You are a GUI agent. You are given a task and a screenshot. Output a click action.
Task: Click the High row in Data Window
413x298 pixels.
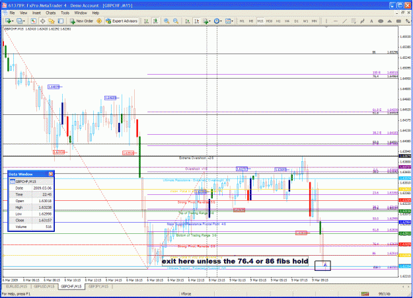(31, 207)
